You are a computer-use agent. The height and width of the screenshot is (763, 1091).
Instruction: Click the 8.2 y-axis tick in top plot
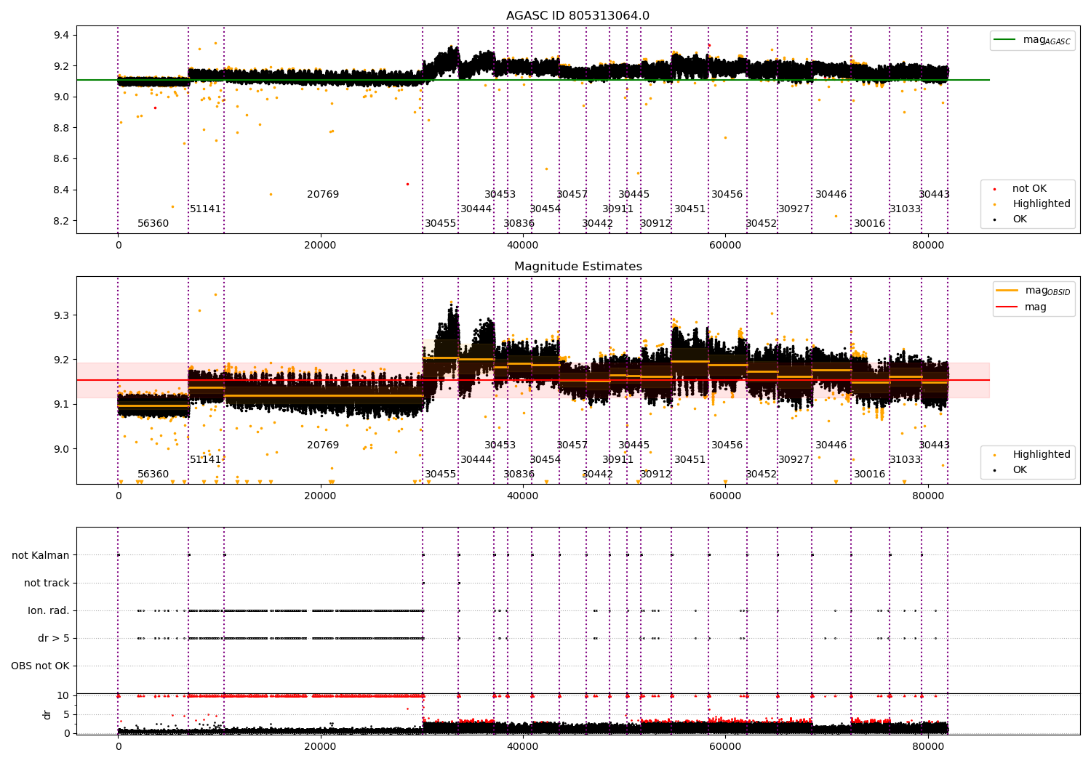(62, 221)
